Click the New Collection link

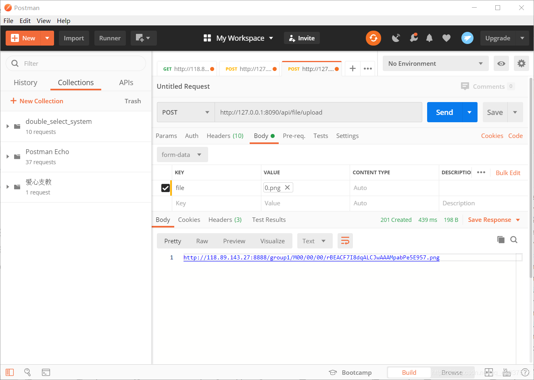tap(37, 101)
